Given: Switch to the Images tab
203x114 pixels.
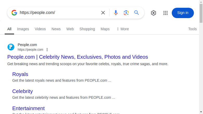Looking at the screenshot, I should (23, 29).
